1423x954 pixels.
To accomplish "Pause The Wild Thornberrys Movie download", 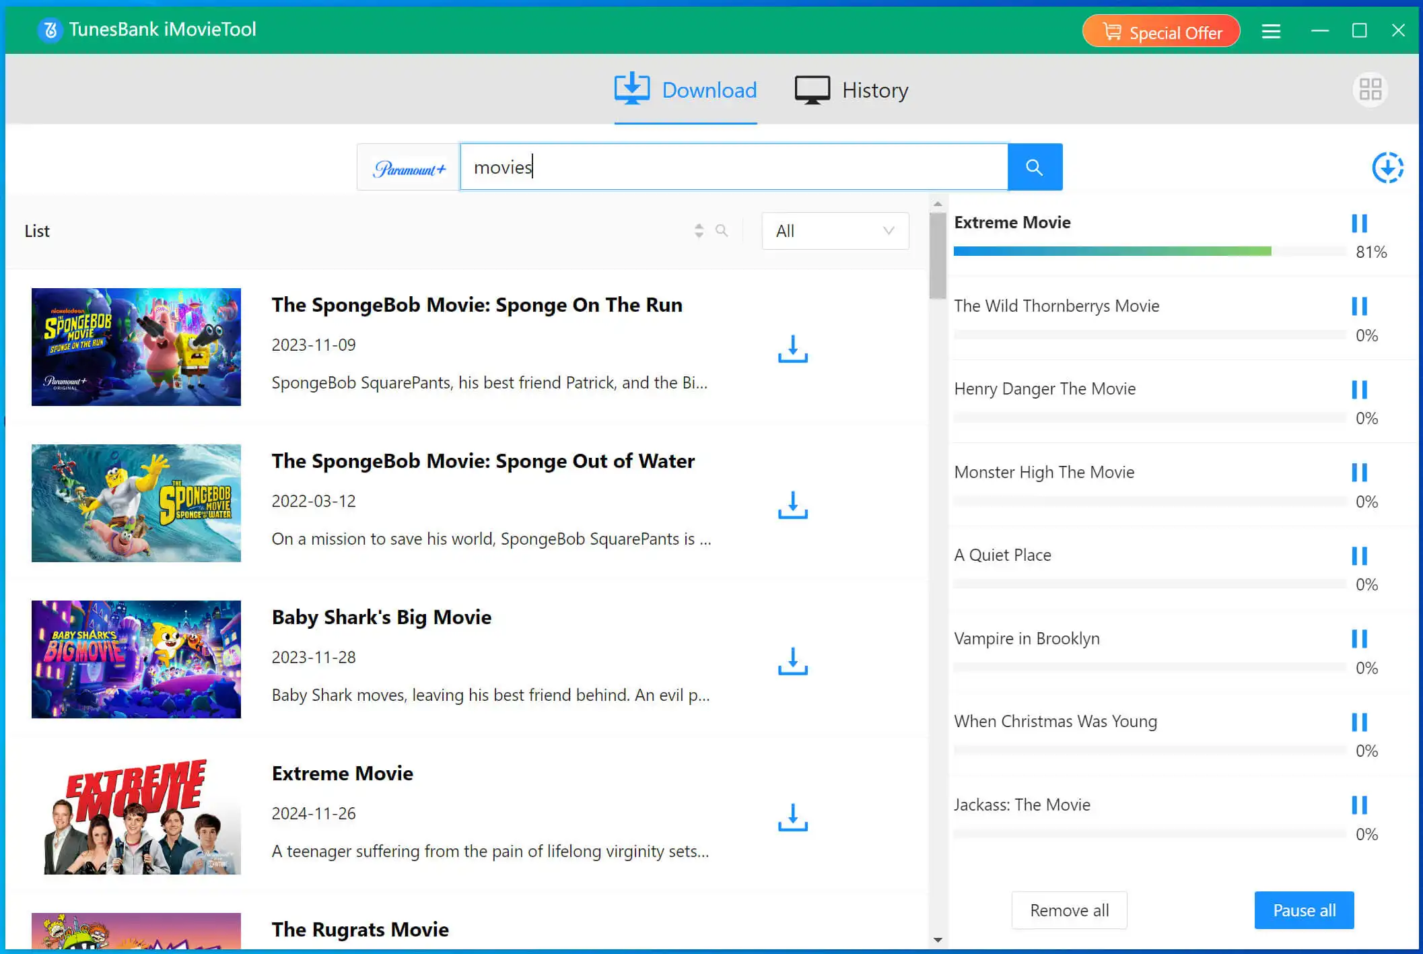I will point(1359,306).
